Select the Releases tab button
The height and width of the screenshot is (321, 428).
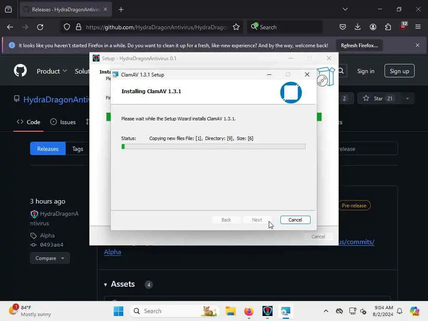coord(48,149)
